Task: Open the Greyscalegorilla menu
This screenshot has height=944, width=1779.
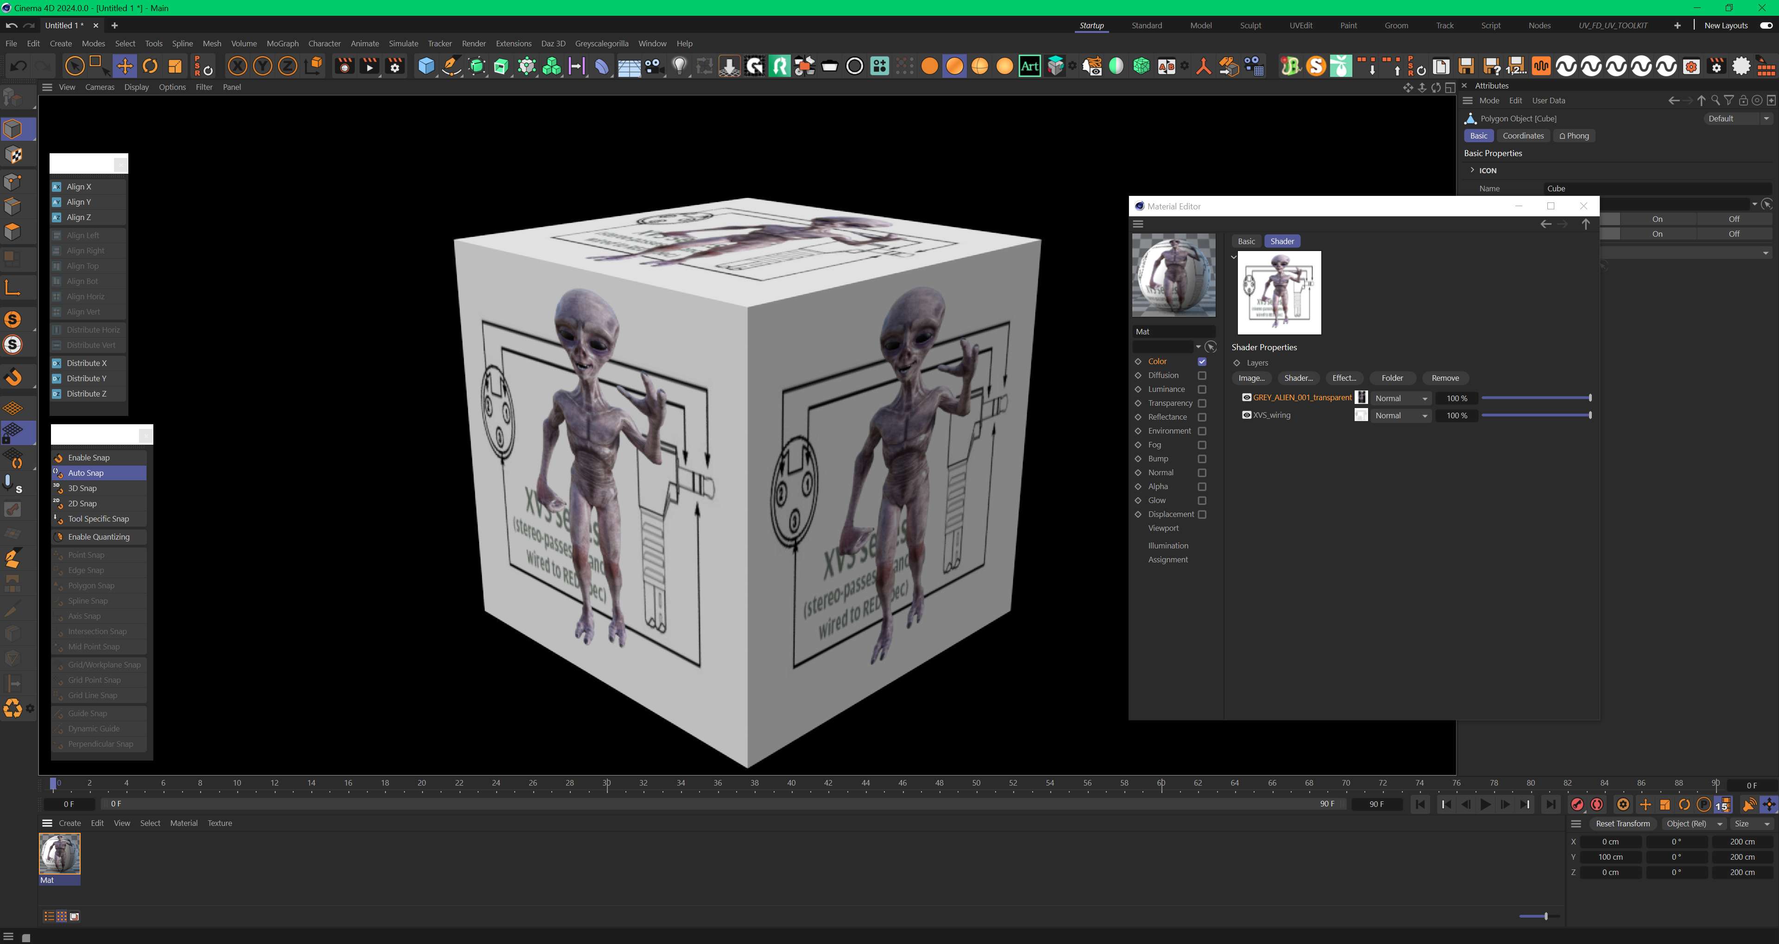Action: click(601, 44)
